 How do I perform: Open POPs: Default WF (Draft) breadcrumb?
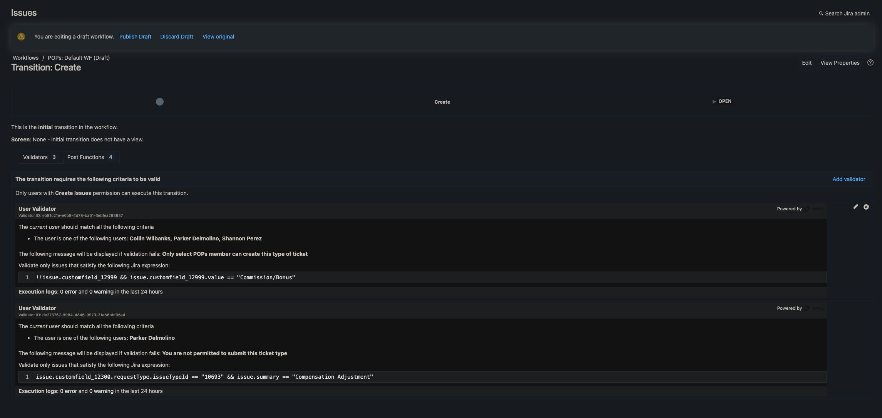pyautogui.click(x=79, y=57)
